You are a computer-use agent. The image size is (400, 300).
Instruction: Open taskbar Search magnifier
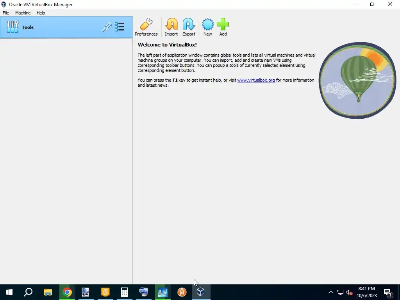[x=28, y=292]
